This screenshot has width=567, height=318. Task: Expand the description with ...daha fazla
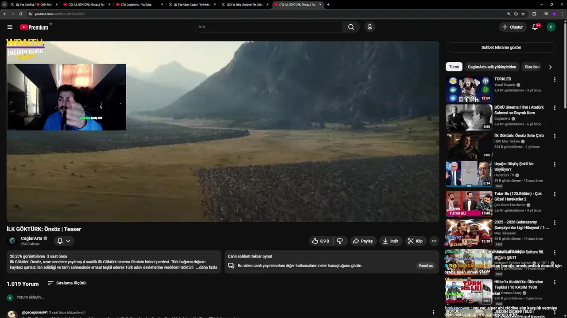[x=206, y=267]
